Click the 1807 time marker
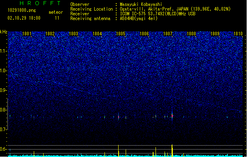Screen dimensions: 247x157 pyautogui.click(x=168, y=34)
